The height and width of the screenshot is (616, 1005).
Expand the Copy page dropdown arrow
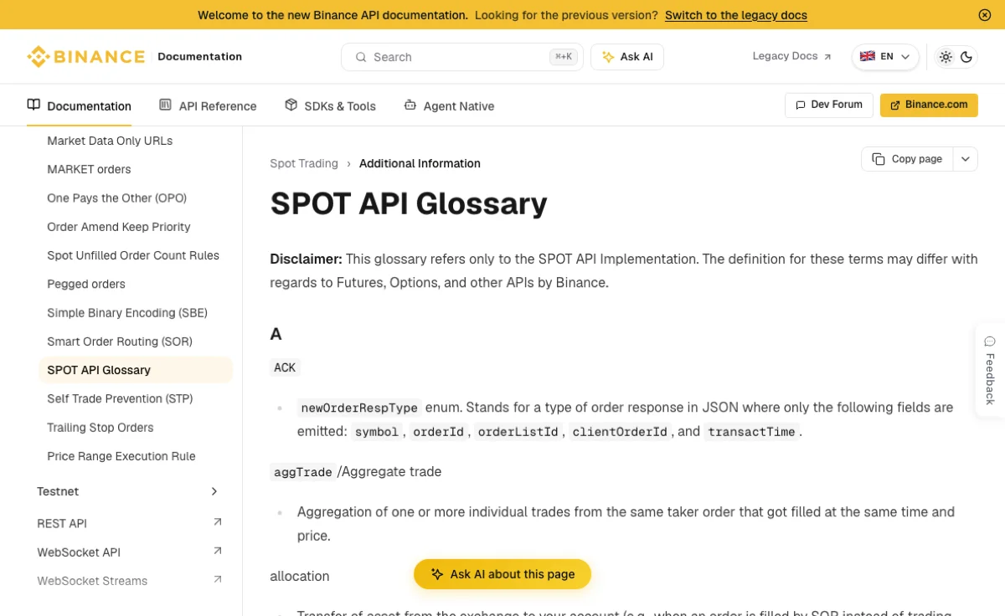[966, 159]
